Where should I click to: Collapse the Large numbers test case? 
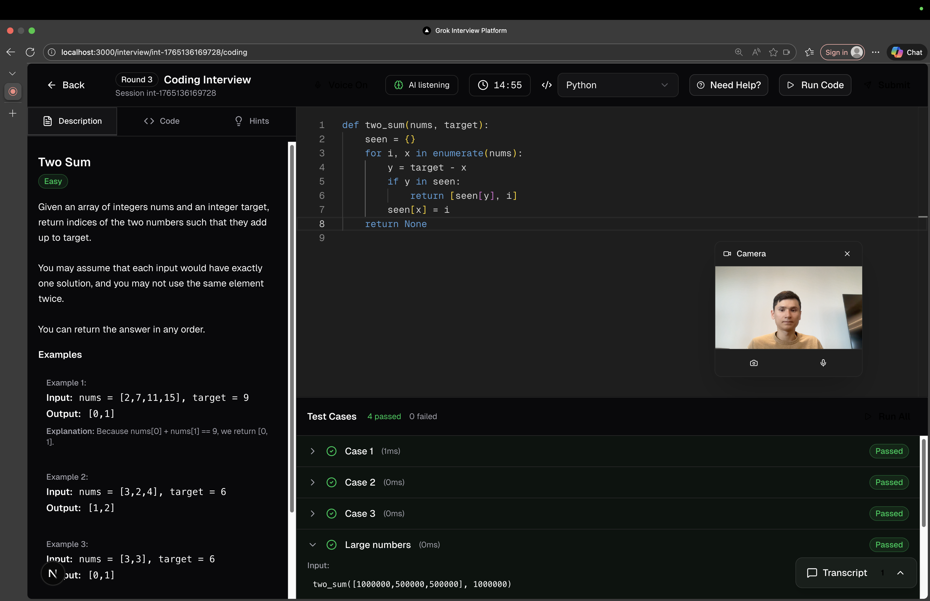coord(313,545)
